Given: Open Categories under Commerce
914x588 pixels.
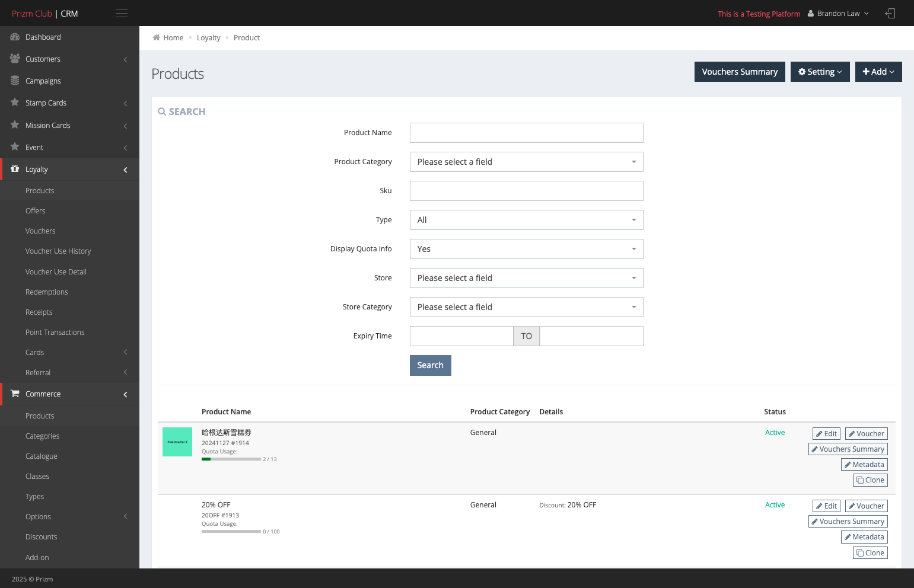Looking at the screenshot, I should tap(42, 436).
